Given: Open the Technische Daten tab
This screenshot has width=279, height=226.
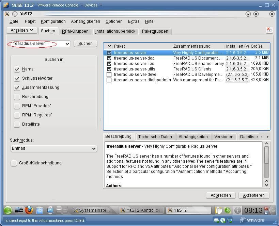Looking at the screenshot, I should [x=155, y=137].
